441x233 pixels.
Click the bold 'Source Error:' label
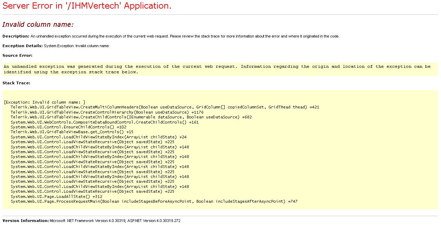[x=17, y=55]
